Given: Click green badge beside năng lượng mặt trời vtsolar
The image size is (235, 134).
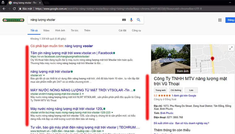Looking at the screenshot, I should tap(72, 71).
